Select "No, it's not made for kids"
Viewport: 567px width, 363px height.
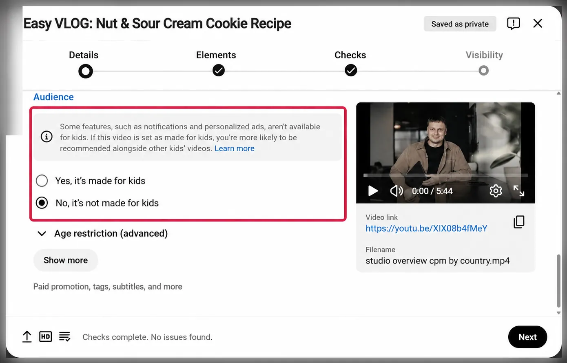pyautogui.click(x=42, y=203)
